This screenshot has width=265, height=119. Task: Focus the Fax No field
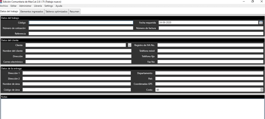point(210,62)
